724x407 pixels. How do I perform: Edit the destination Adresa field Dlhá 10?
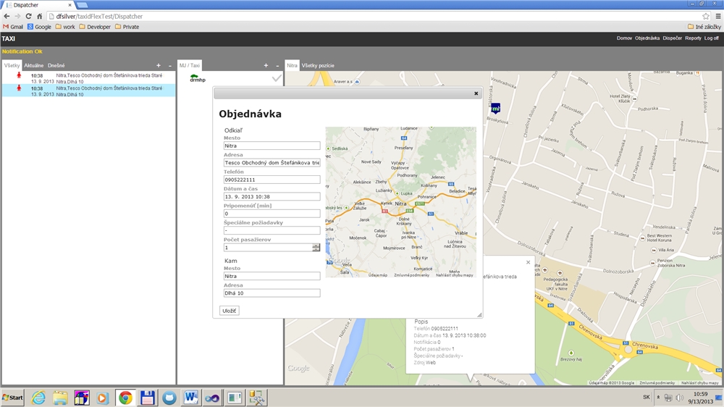[x=271, y=293]
